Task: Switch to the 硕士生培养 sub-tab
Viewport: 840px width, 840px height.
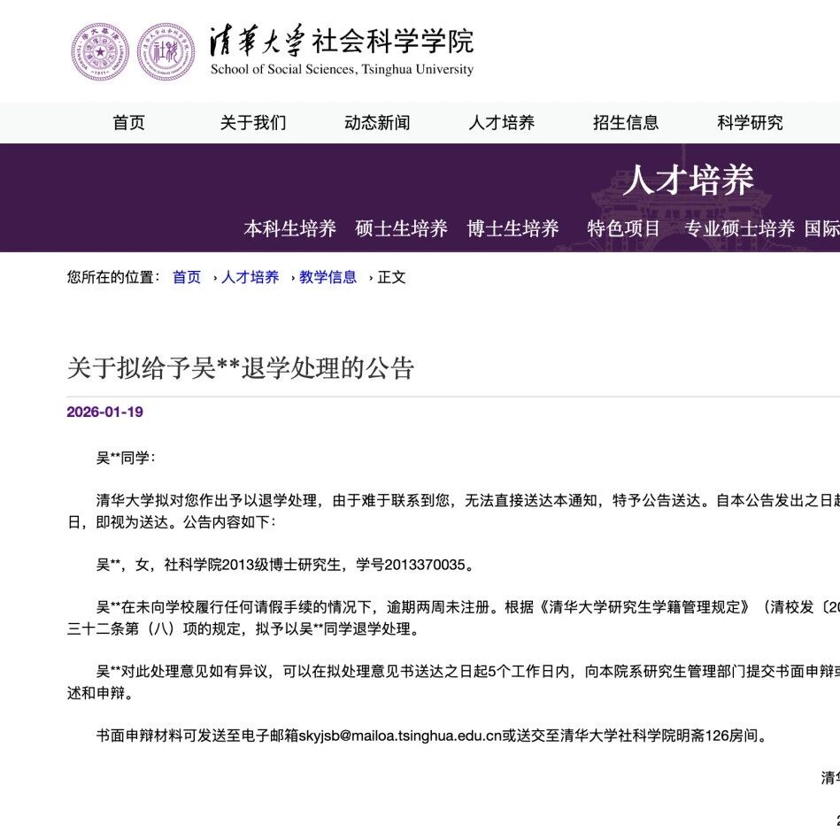Action: [x=402, y=228]
